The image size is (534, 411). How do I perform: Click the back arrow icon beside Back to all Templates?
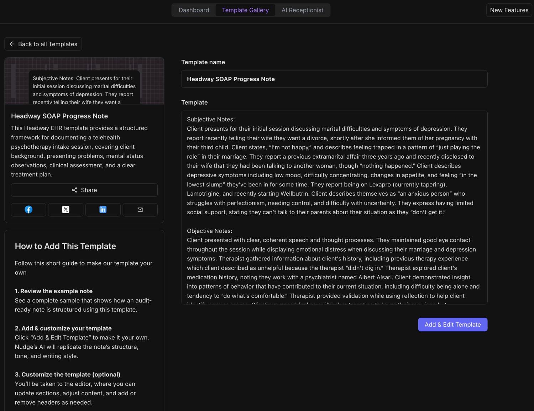[12, 44]
